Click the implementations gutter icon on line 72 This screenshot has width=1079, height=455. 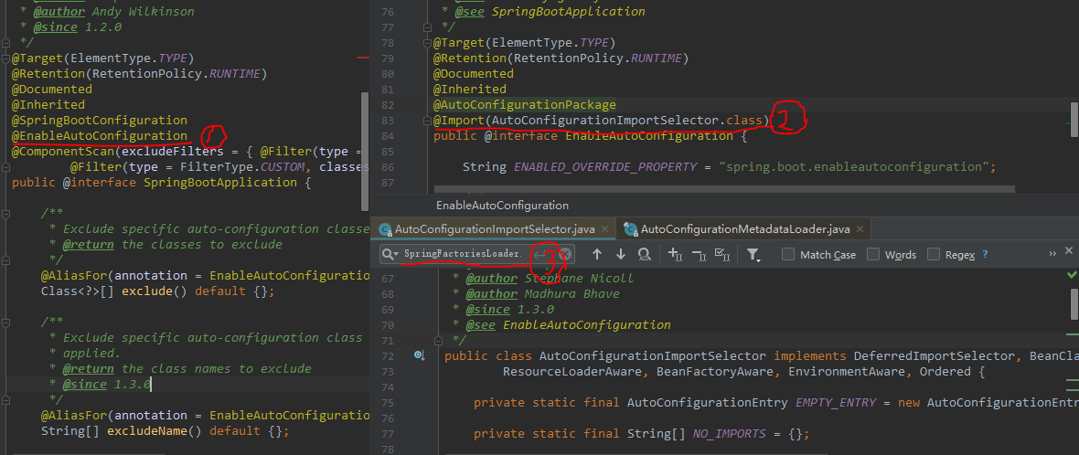[x=419, y=355]
